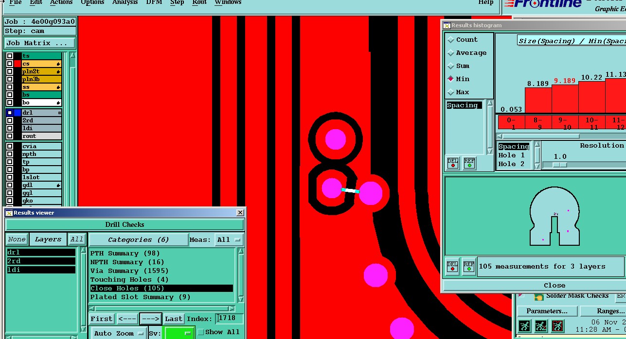Toggle display checkbox for layer npth

pyautogui.click(x=10, y=154)
